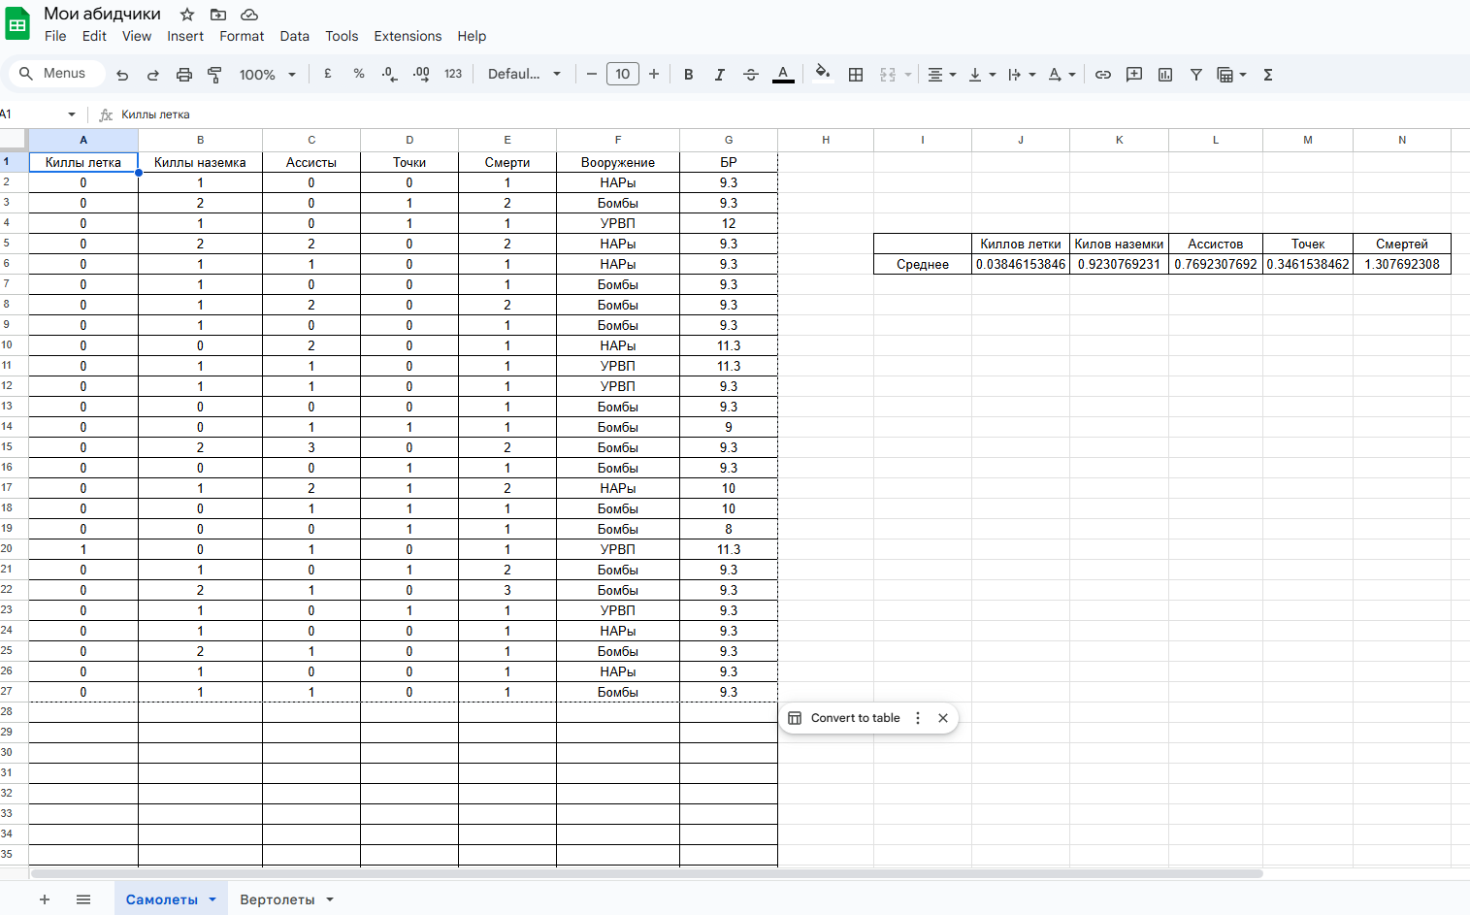
Task: Expand the font family dropdown
Action: pyautogui.click(x=524, y=75)
